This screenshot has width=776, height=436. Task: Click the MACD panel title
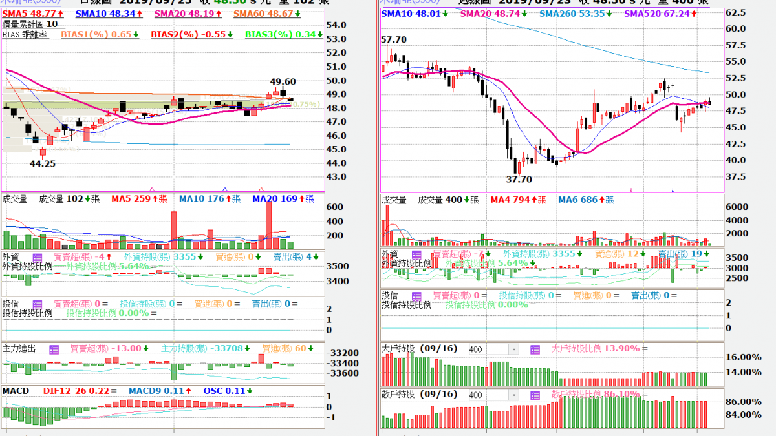(15, 391)
